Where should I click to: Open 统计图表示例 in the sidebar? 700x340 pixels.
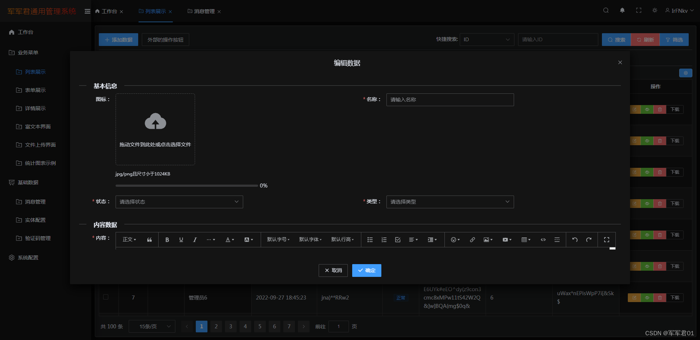pos(40,163)
